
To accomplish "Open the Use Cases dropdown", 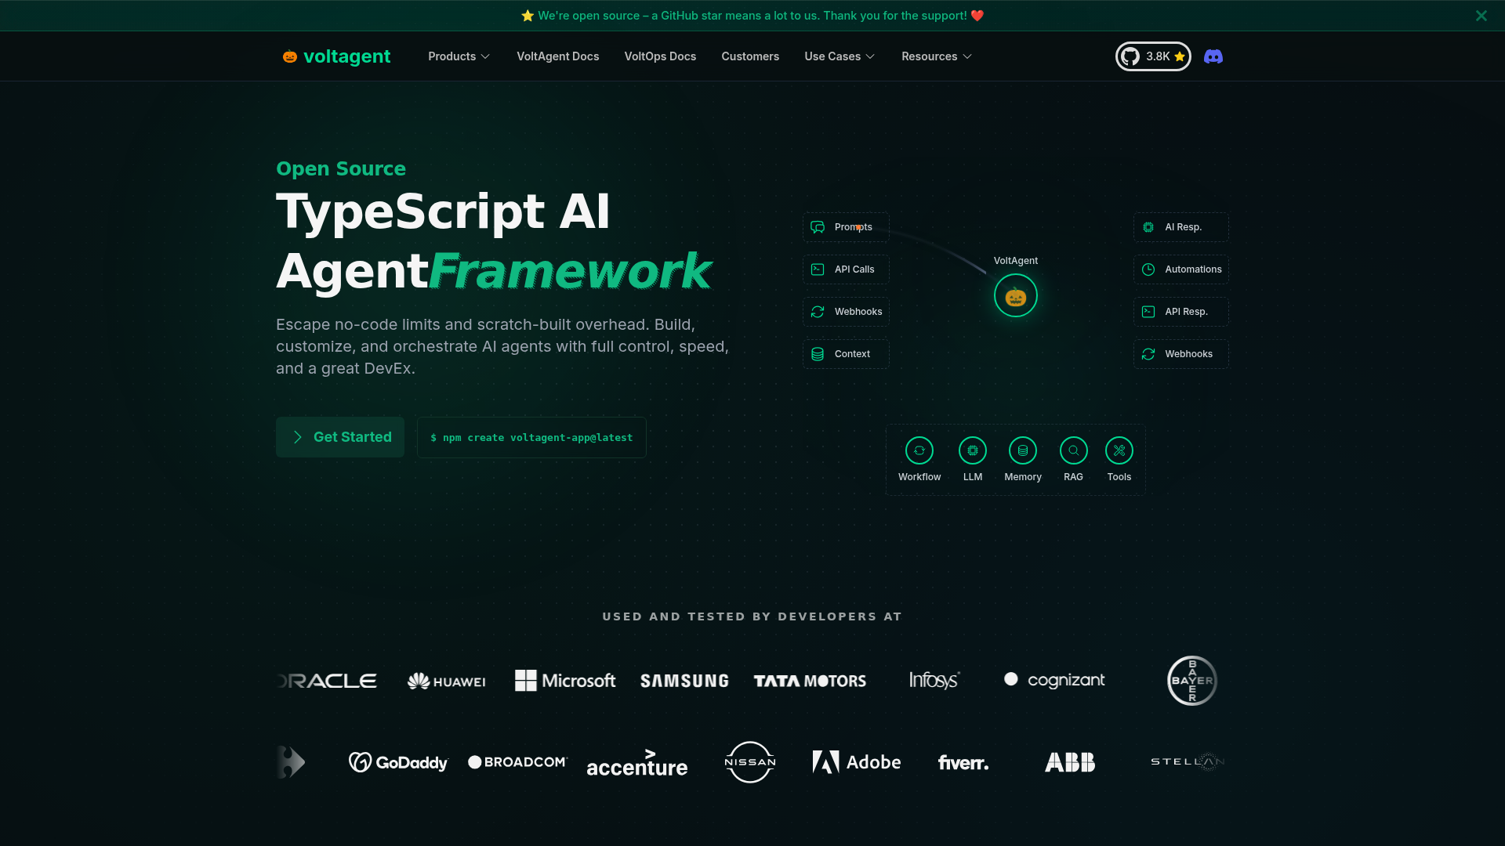I will click(839, 56).
